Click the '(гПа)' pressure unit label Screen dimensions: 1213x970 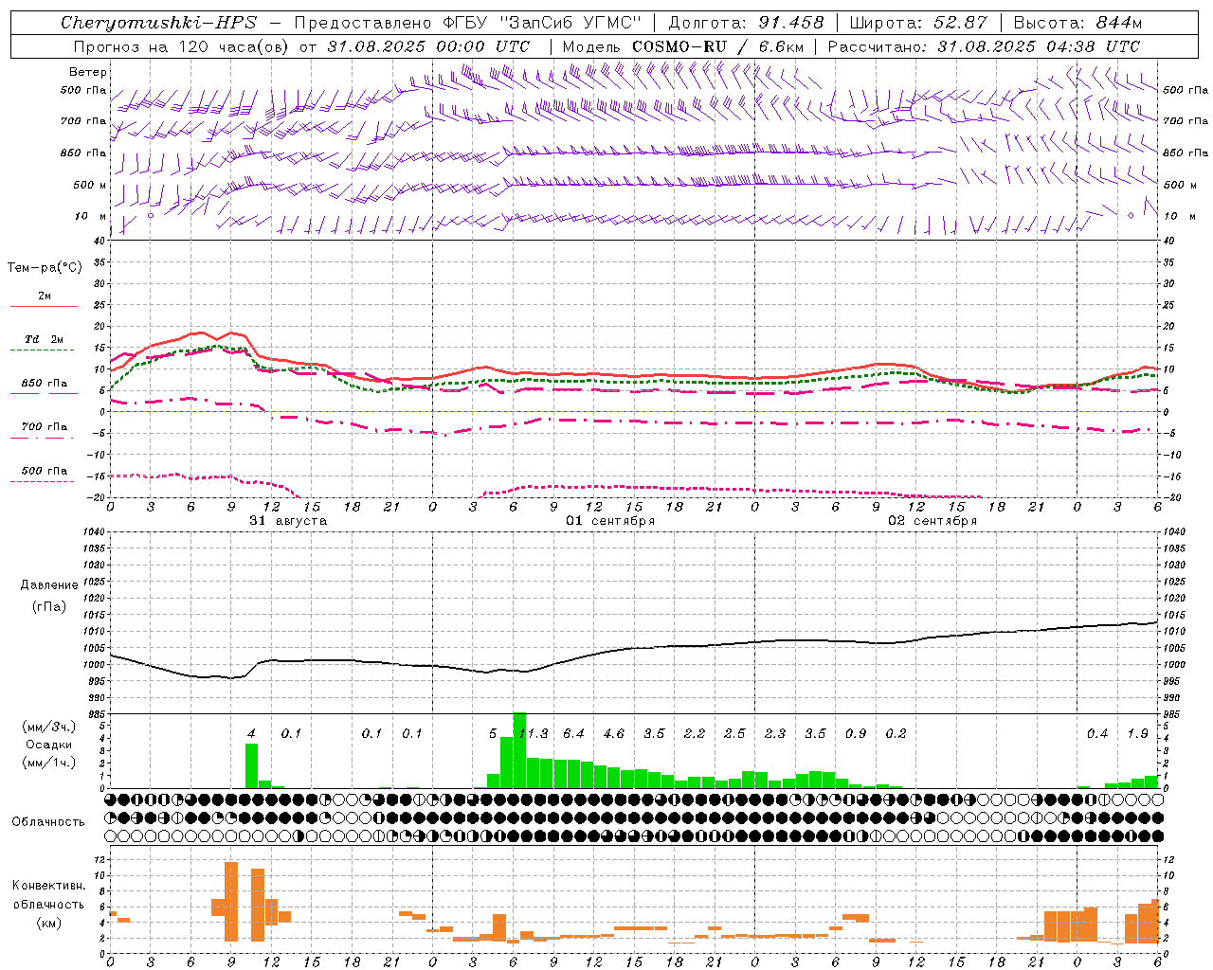pos(49,607)
